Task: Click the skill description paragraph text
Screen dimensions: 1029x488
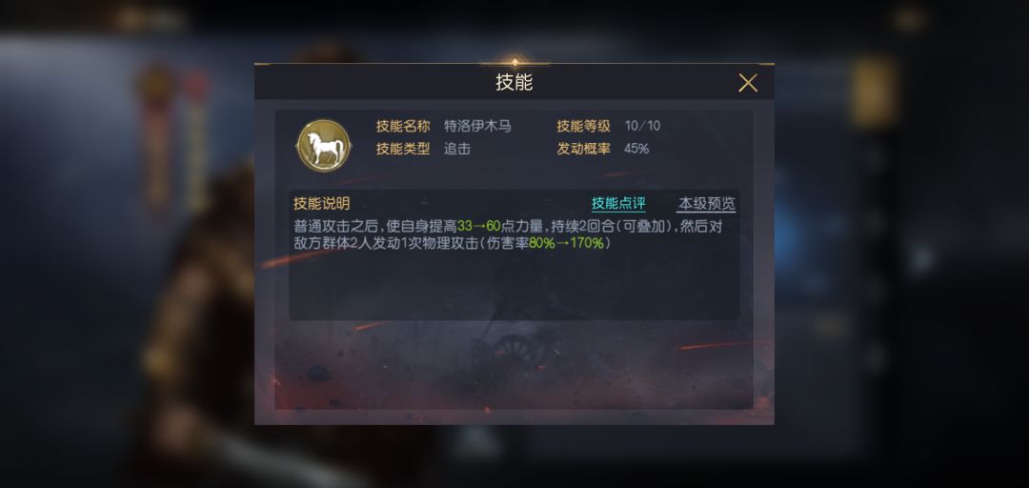Action: (x=508, y=234)
